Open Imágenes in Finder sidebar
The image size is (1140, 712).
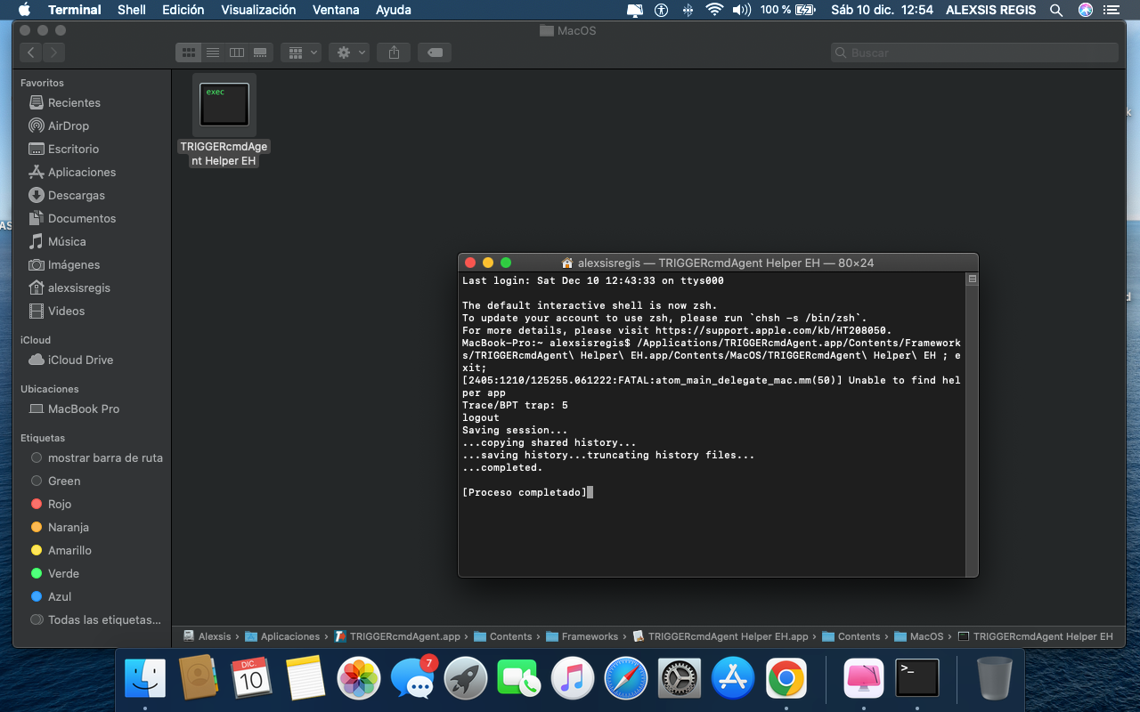pyautogui.click(x=74, y=264)
